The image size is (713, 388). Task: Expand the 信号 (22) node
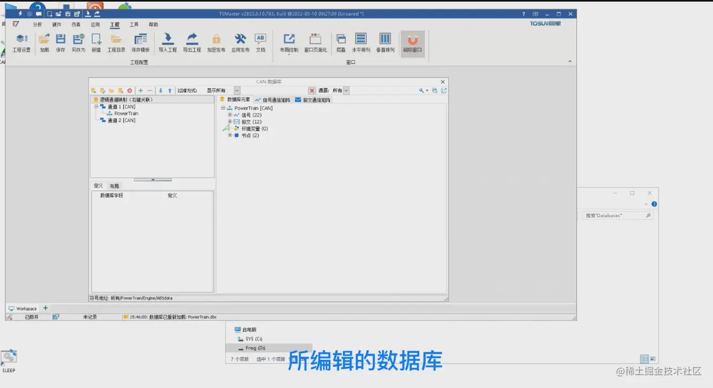click(230, 115)
